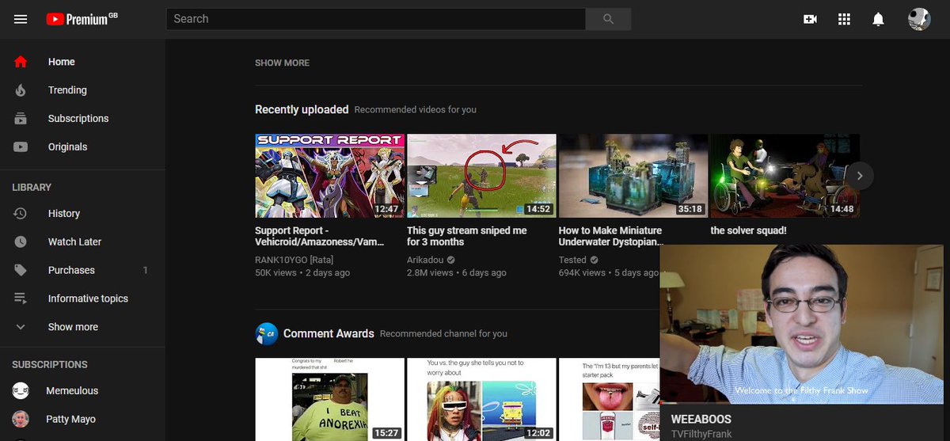The image size is (950, 441).
Task: Click the History clock icon
Action: pyautogui.click(x=21, y=214)
